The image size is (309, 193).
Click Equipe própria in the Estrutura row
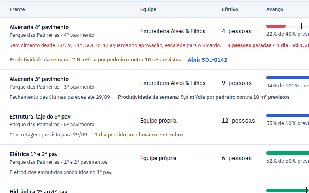point(158,121)
